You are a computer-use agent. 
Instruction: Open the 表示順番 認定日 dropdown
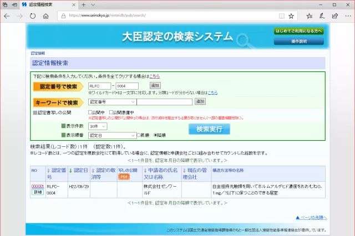point(112,135)
